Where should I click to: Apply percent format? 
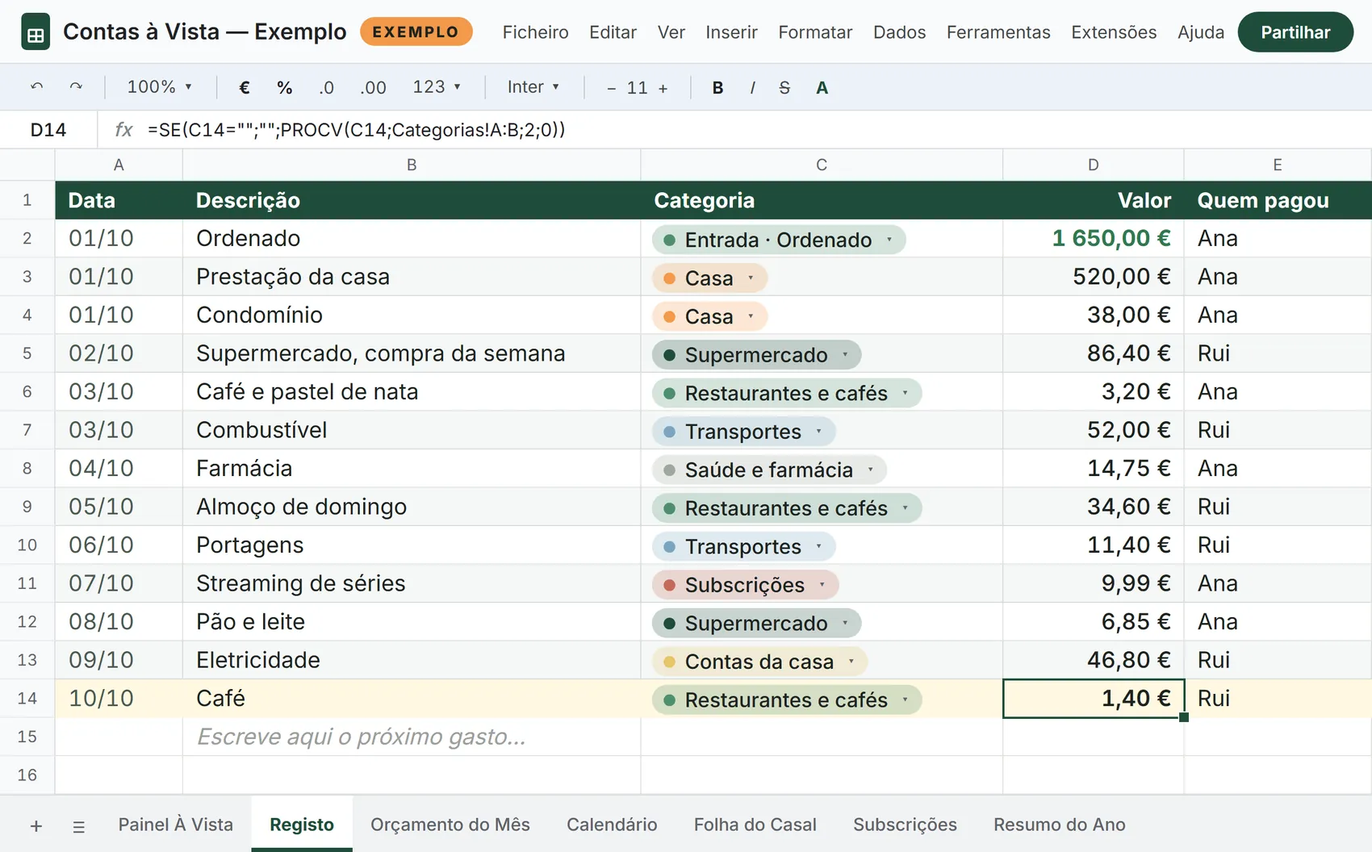[x=285, y=87]
